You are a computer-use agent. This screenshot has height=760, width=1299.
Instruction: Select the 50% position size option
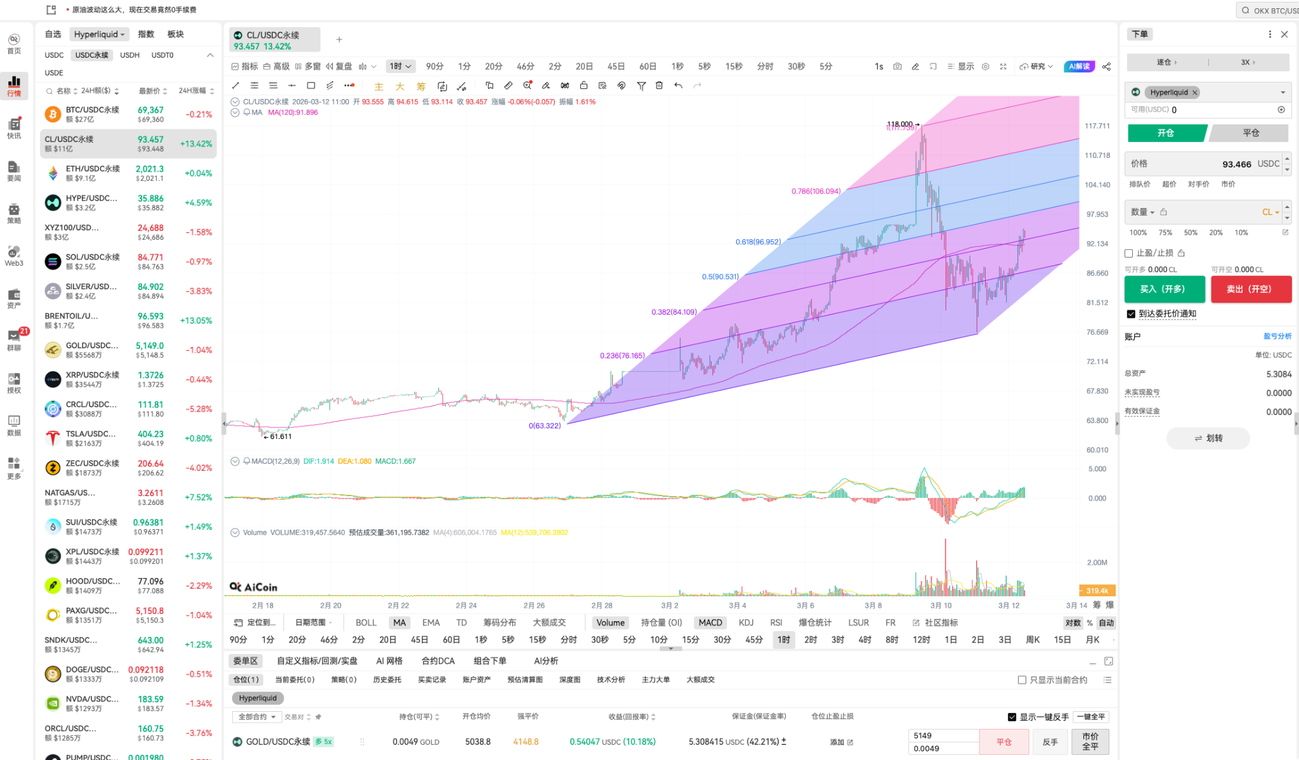click(1191, 232)
